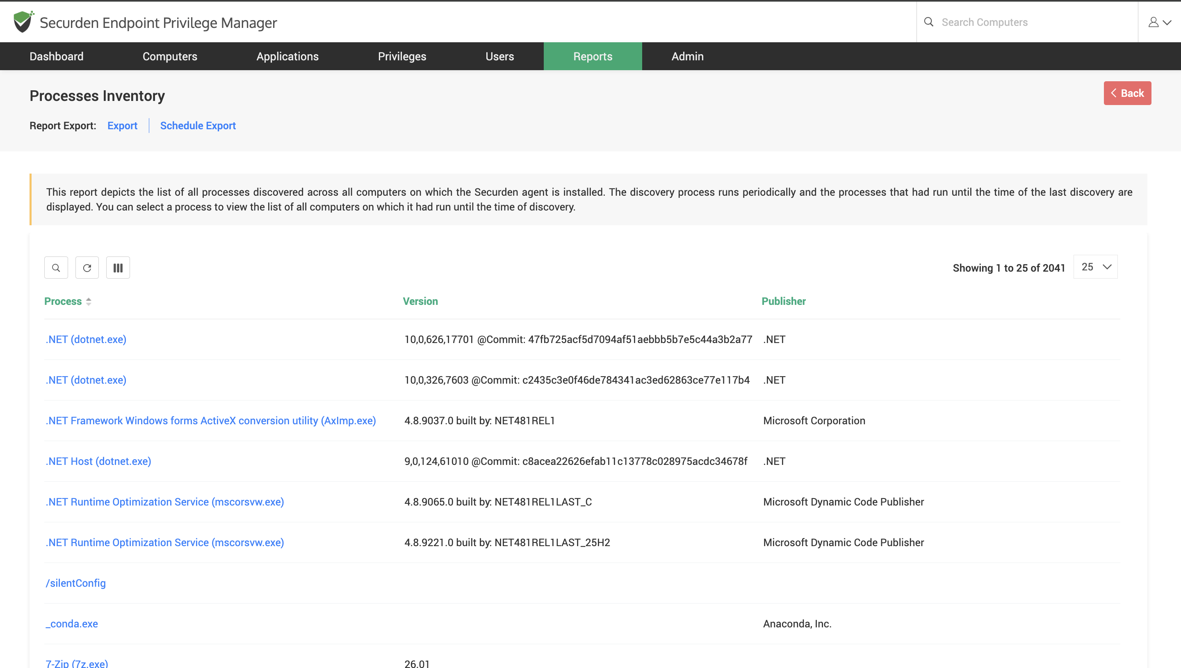
Task: Click Microsoft Dynamic Code Publisher for NET481REL1LAST_25H2
Action: pos(844,542)
